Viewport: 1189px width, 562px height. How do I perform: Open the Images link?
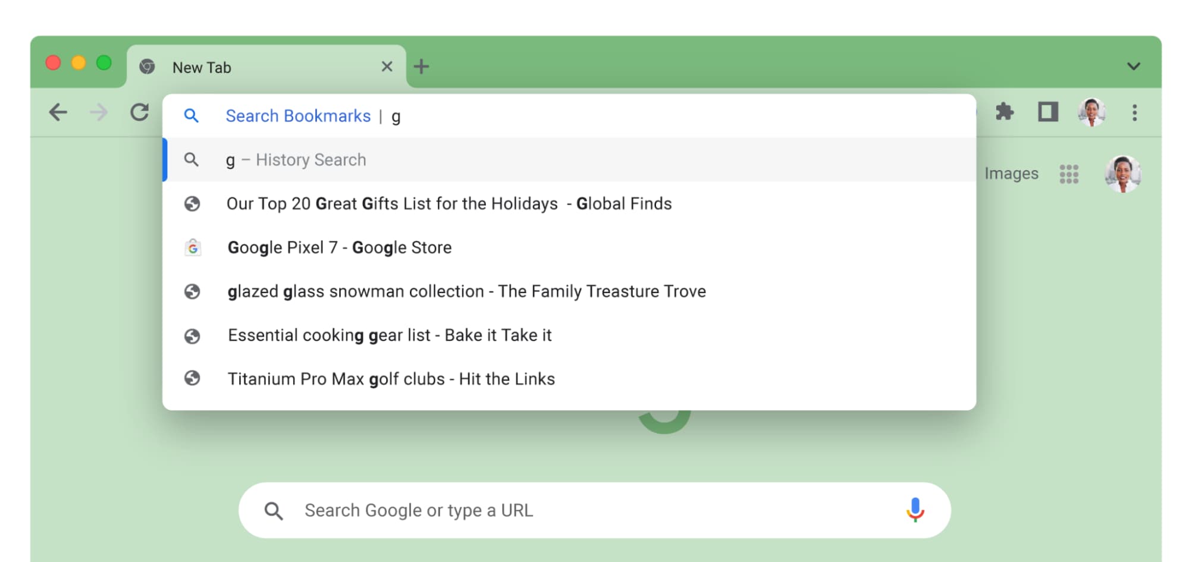pyautogui.click(x=1011, y=174)
